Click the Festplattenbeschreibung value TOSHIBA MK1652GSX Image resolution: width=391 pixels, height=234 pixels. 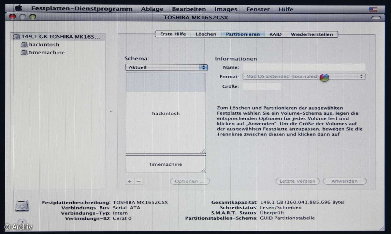click(x=140, y=202)
